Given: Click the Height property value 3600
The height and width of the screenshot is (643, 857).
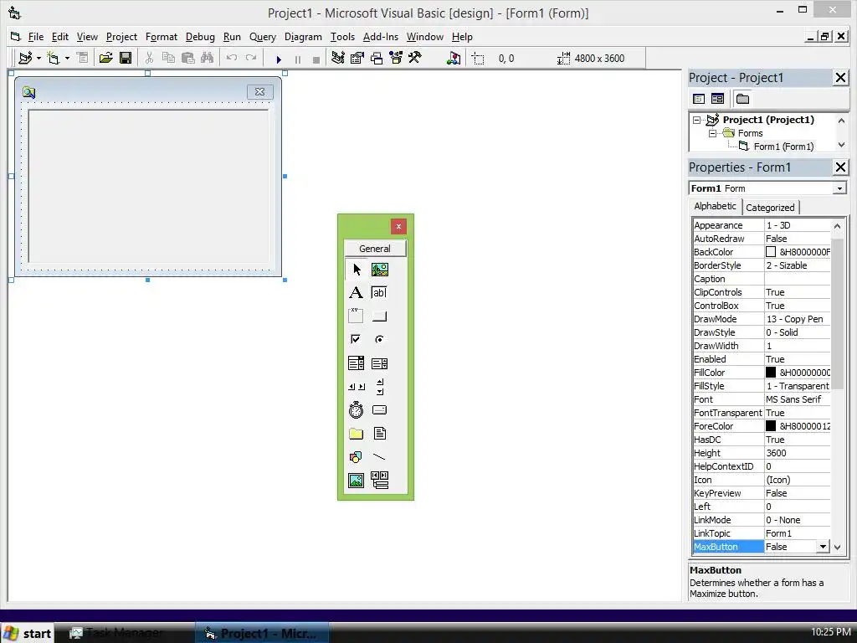Looking at the screenshot, I should [797, 453].
